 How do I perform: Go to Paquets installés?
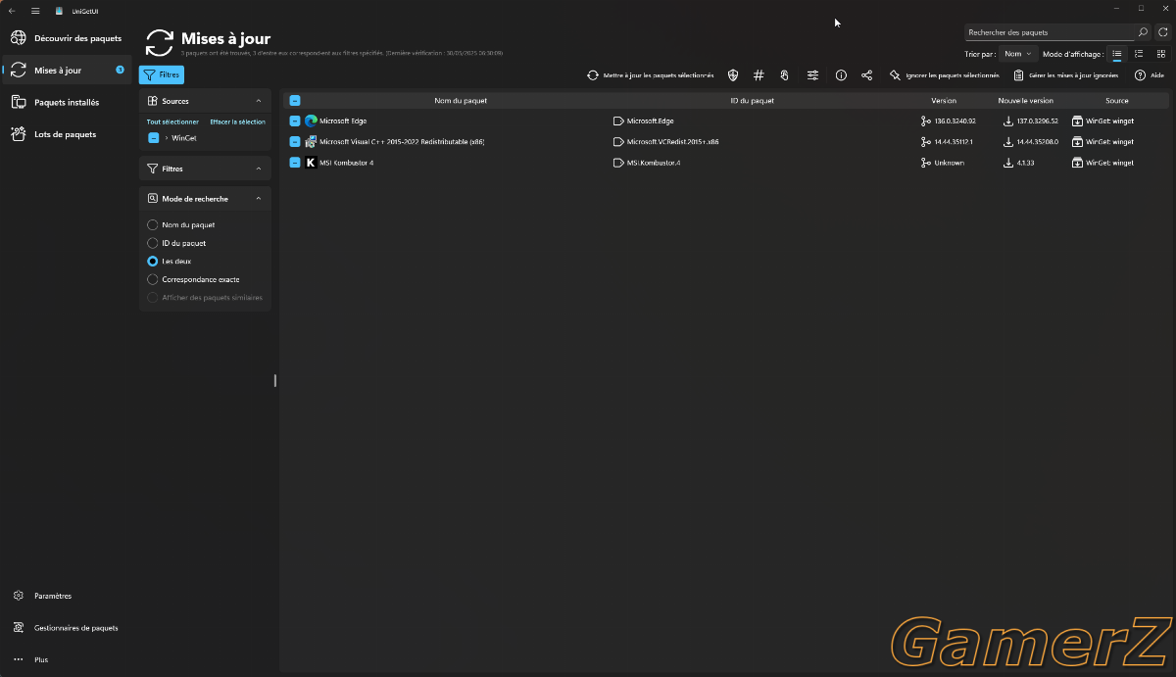[x=67, y=102]
